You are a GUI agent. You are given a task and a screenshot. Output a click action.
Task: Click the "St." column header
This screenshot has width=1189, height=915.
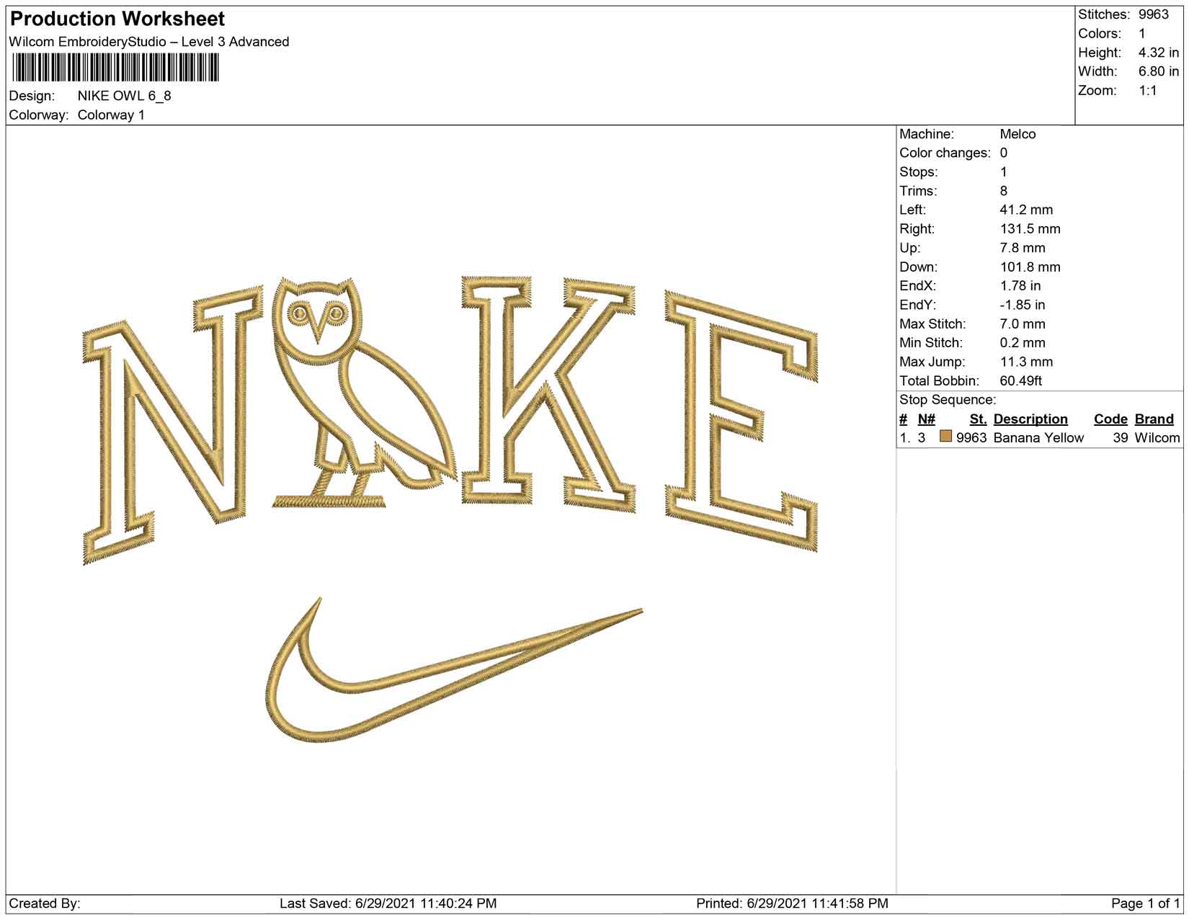978,419
